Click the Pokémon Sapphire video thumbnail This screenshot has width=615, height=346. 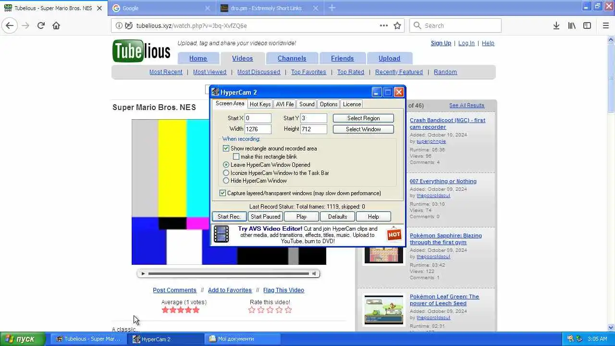383,255
